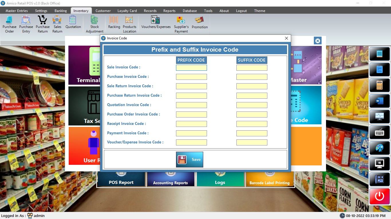Launch the Vouchers/Expenses module
This screenshot has width=391, height=219.
(x=156, y=23)
